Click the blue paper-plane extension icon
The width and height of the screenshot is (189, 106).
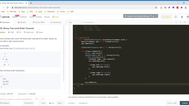point(169,8)
